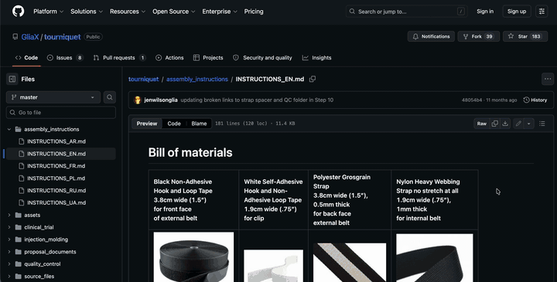Switch to Preview view
Image resolution: width=557 pixels, height=282 pixels.
(147, 124)
